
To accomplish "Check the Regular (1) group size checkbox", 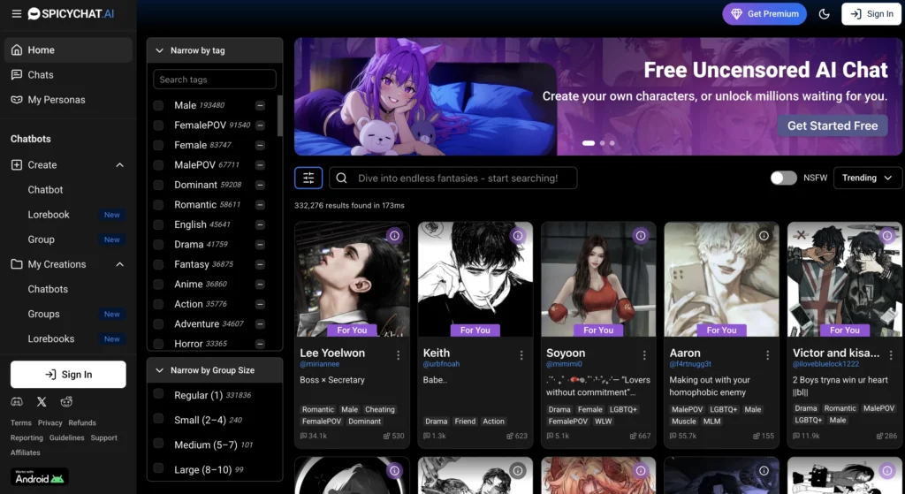I will pos(158,393).
